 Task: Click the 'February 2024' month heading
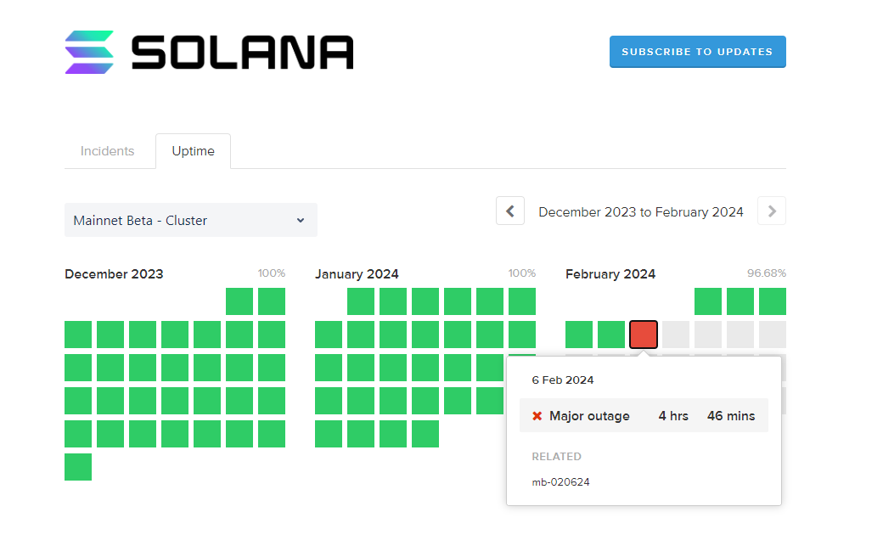click(610, 273)
